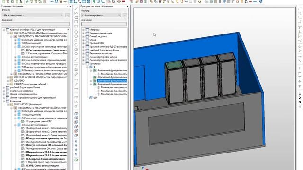303x170 pixels.
Task: Click the Pages panel value input field
Action: (x=36, y=24)
